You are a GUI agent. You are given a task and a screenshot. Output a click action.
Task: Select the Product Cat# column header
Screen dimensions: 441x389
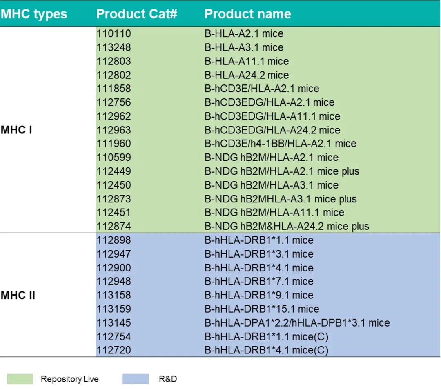click(x=137, y=14)
